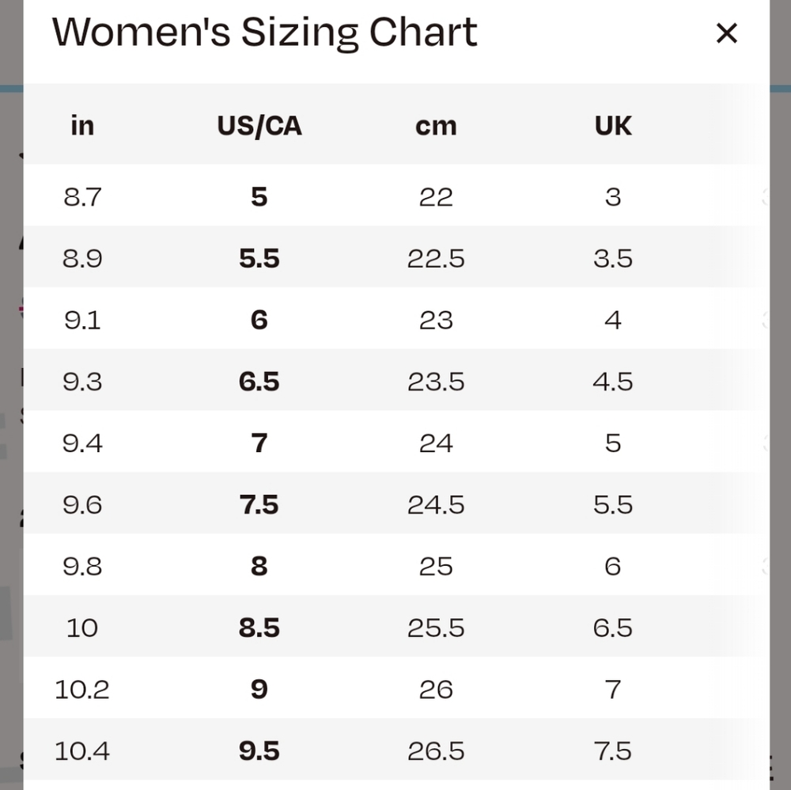The width and height of the screenshot is (791, 790).
Task: Click the 10.2 inch value
Action: pos(82,689)
